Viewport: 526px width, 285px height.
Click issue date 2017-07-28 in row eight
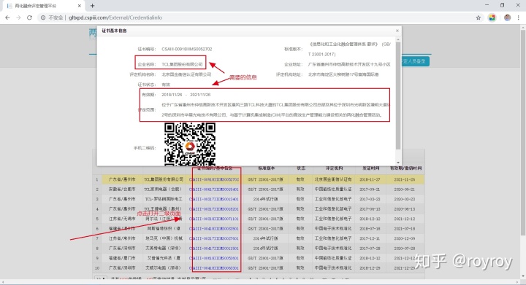click(370, 249)
